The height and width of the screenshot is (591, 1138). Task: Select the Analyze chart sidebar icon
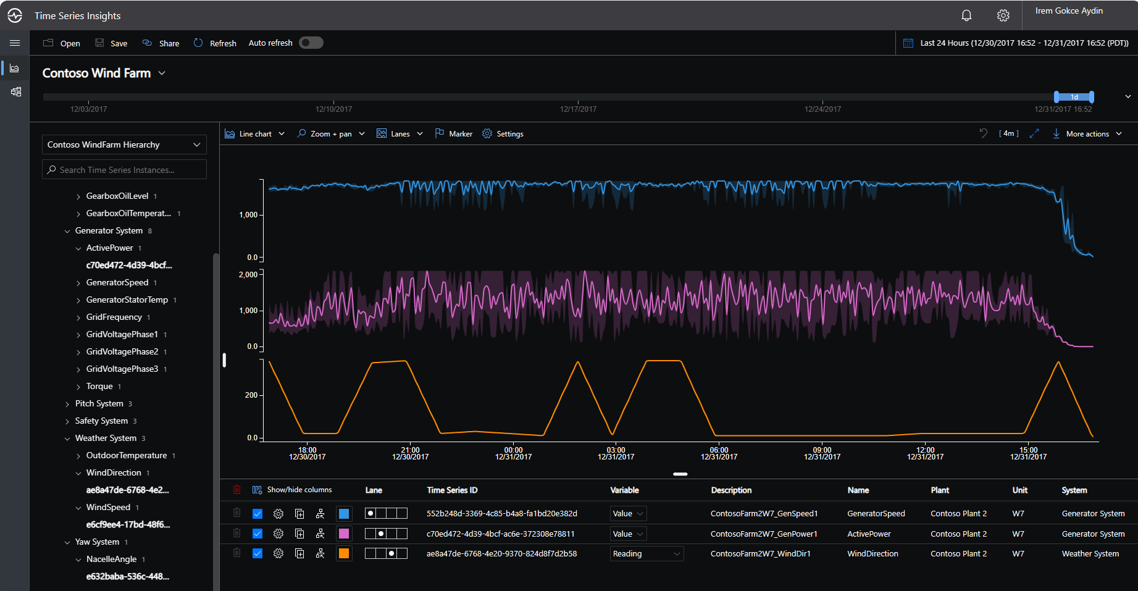point(15,68)
